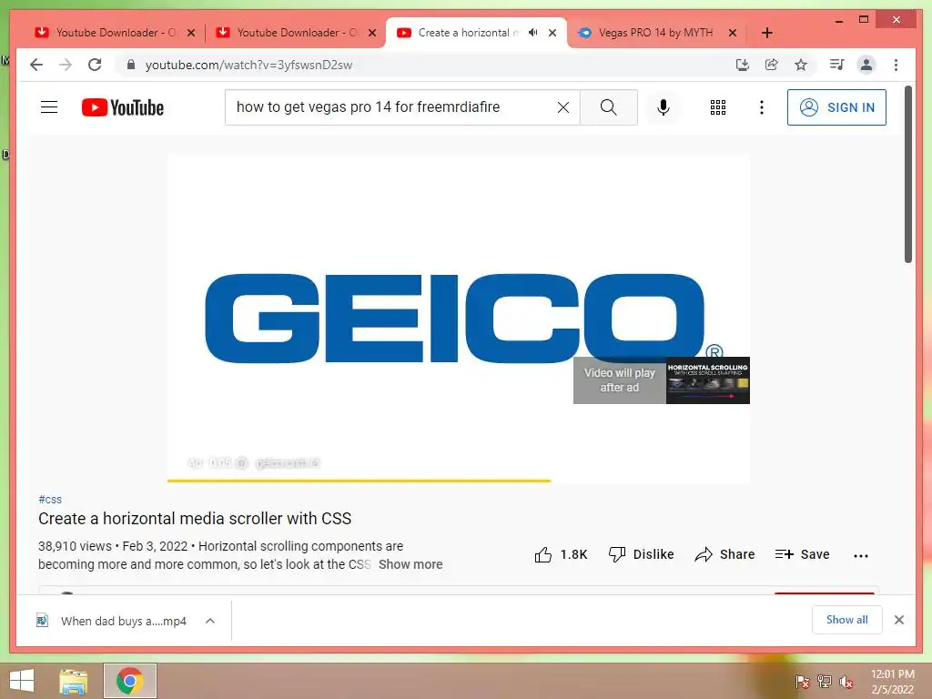The width and height of the screenshot is (932, 699).
Task: Open the network tray icon
Action: pyautogui.click(x=825, y=682)
